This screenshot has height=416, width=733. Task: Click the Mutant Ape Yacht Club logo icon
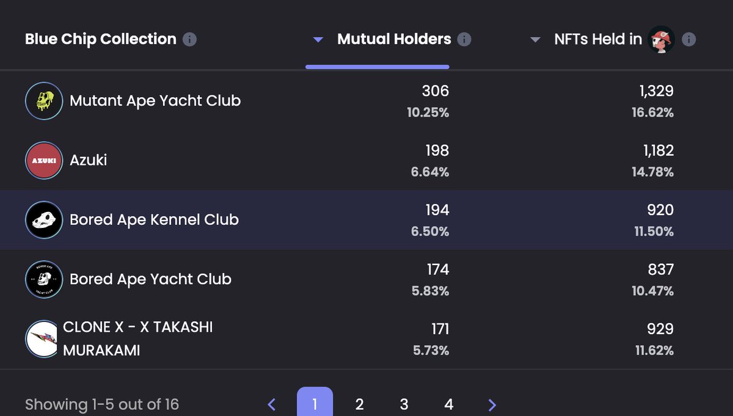(43, 101)
